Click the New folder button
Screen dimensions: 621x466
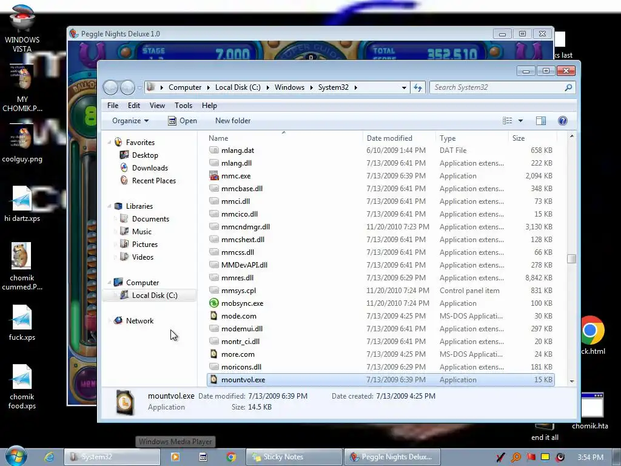(x=233, y=121)
